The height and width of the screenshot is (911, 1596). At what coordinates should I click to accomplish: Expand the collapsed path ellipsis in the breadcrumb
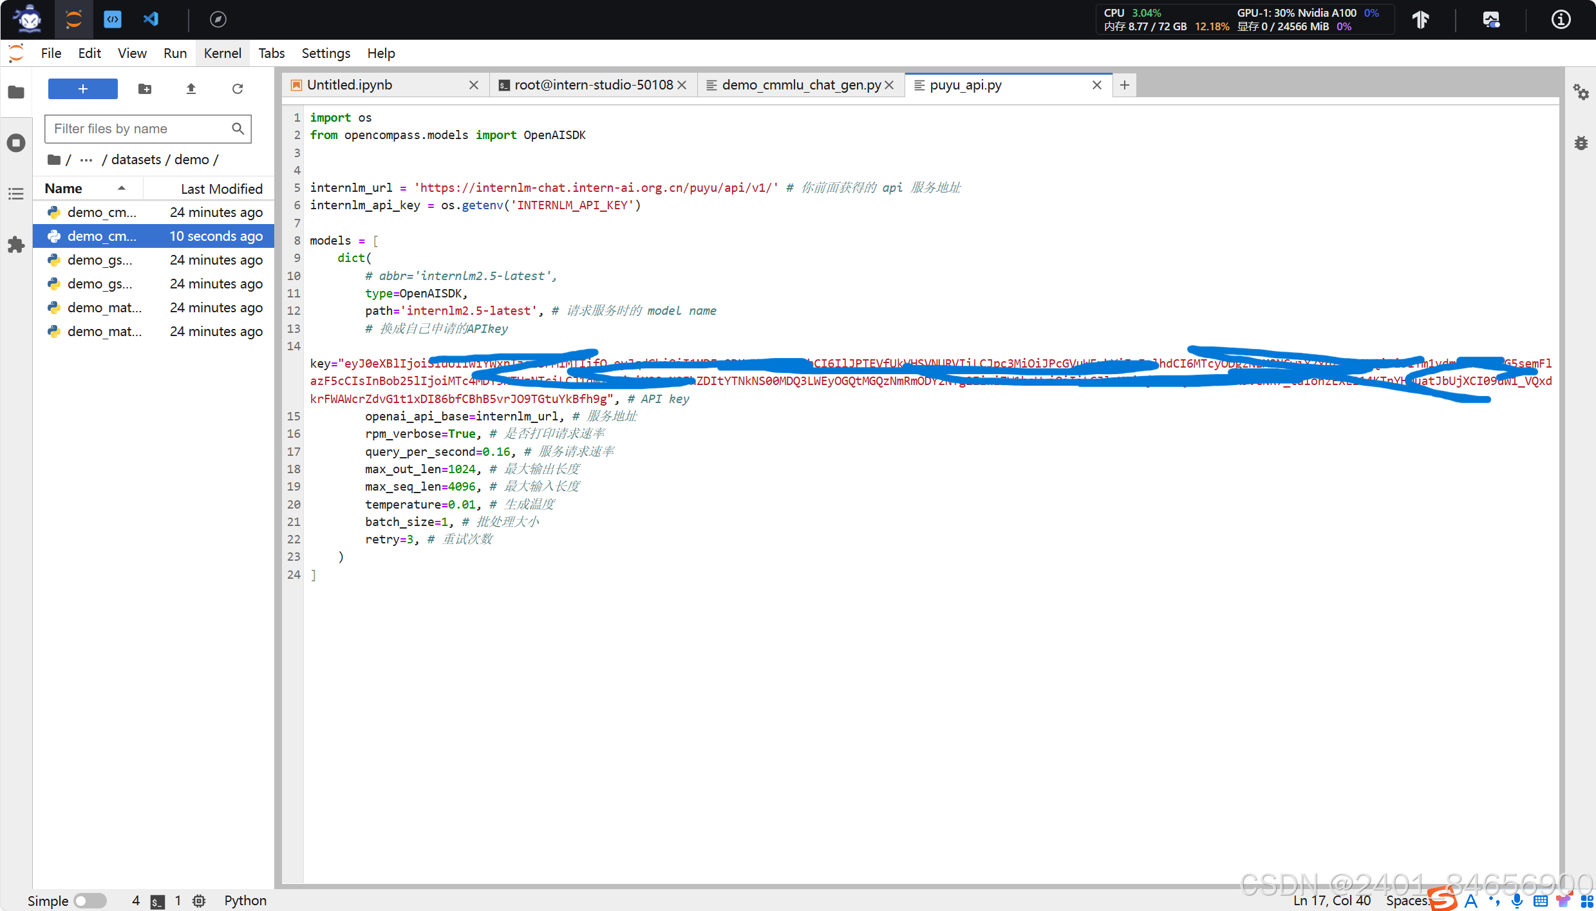[86, 160]
